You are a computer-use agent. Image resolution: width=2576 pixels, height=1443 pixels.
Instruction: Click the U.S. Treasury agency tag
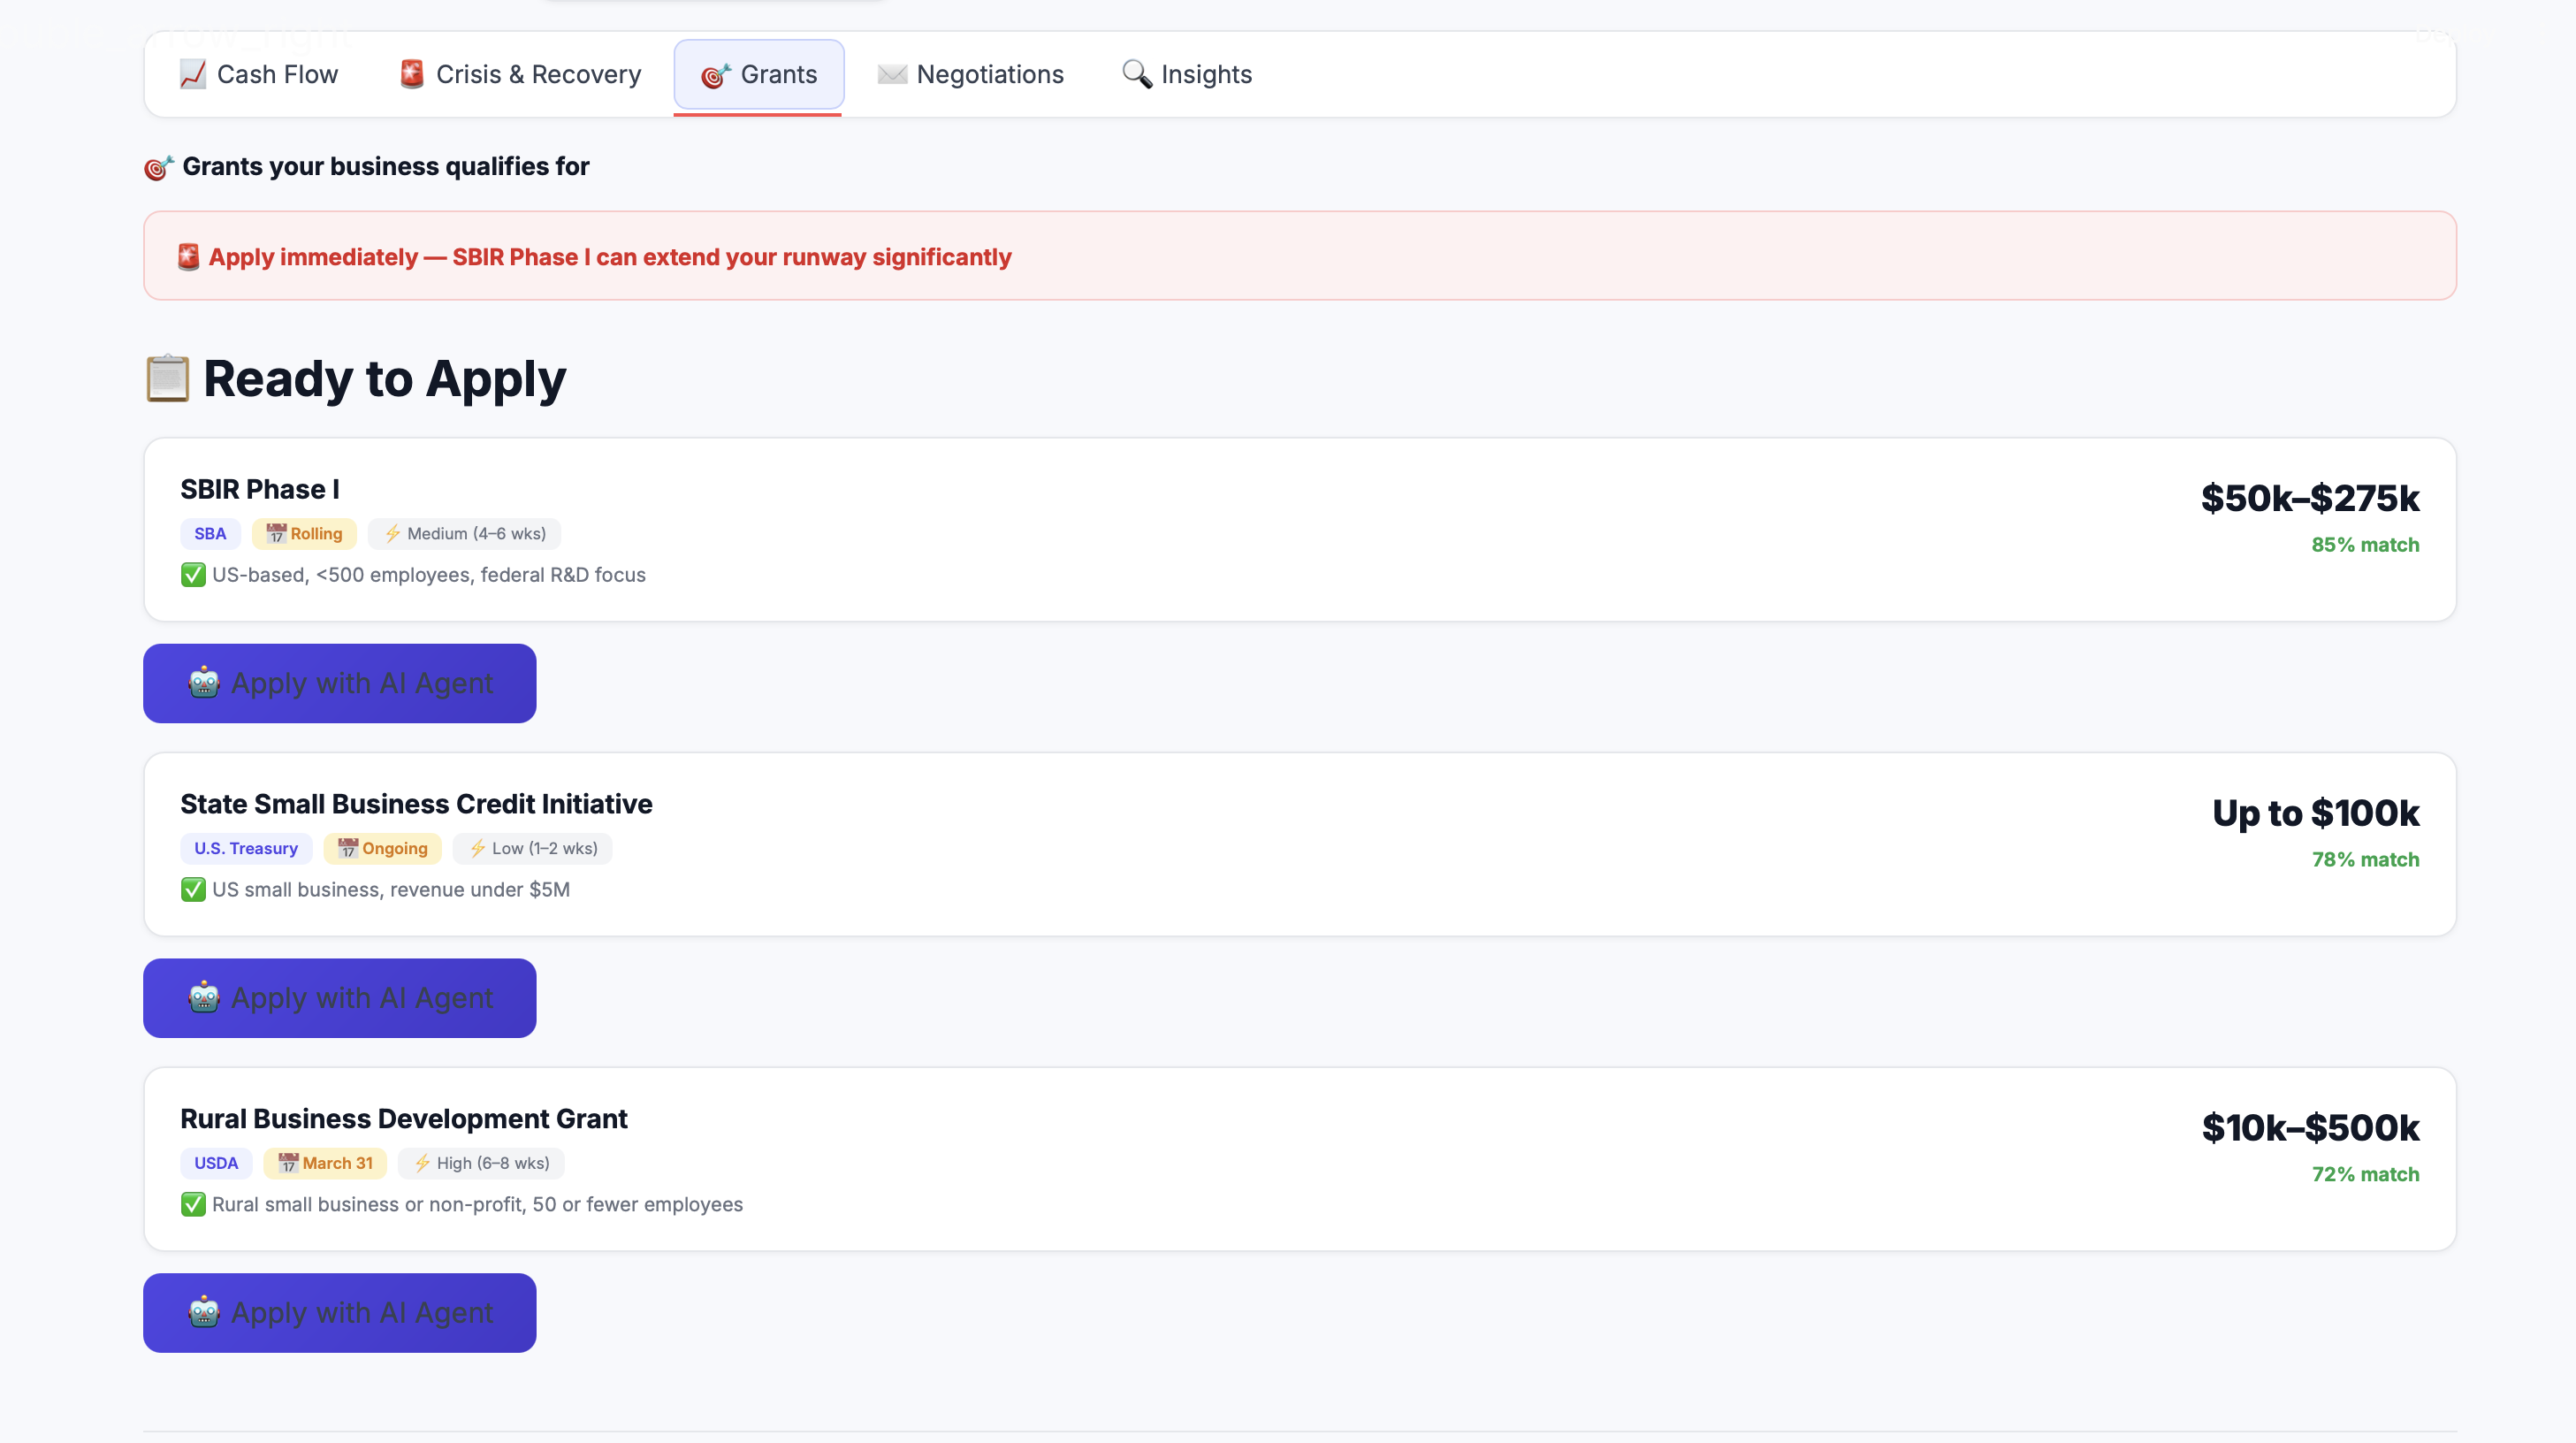coord(246,848)
